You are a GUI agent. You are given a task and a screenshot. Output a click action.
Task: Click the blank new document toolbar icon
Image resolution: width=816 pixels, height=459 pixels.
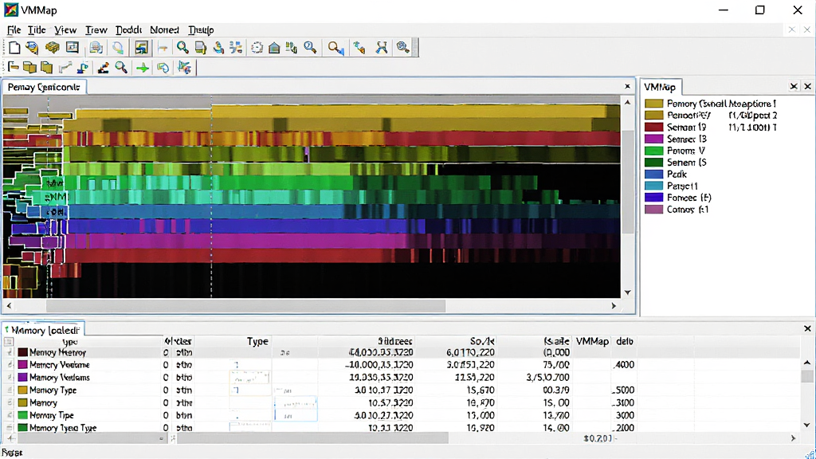[14, 48]
